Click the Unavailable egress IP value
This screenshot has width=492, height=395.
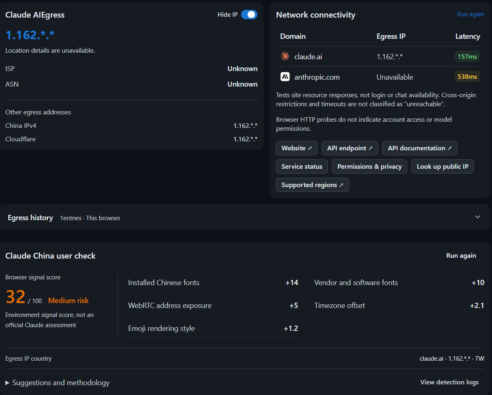[x=395, y=77]
